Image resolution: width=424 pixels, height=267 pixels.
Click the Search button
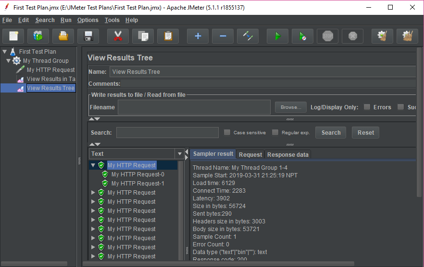[331, 132]
